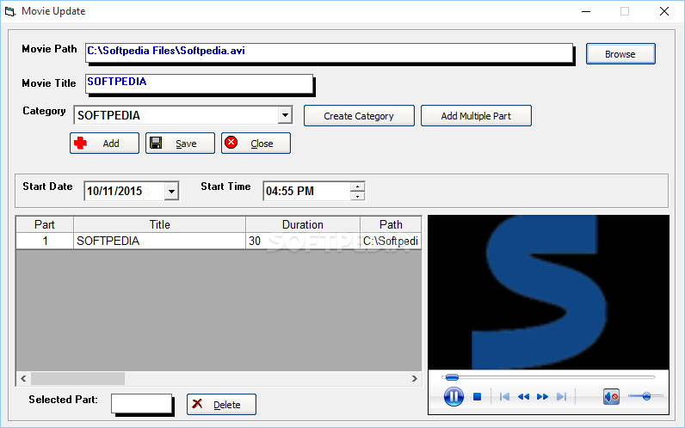Expand the Category dropdown
This screenshot has height=428, width=685.
click(x=285, y=115)
